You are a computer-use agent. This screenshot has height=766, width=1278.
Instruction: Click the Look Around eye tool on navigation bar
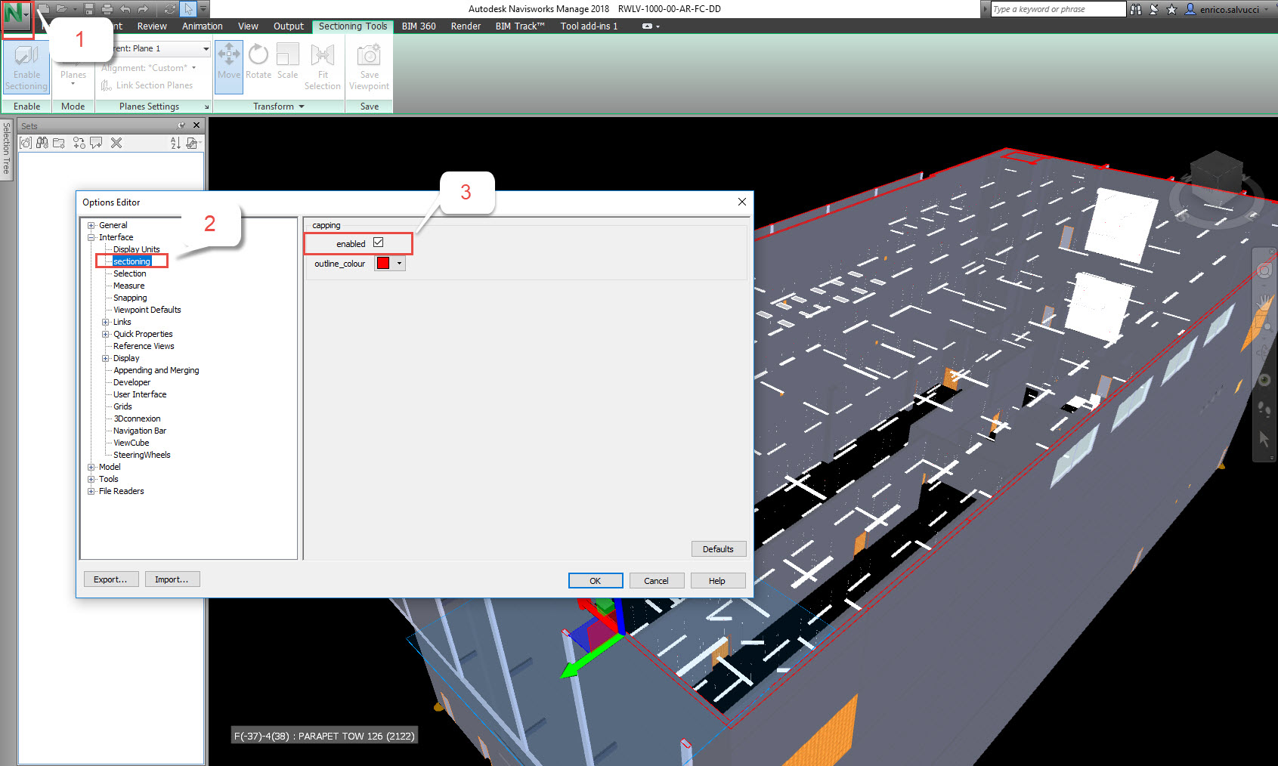click(x=1264, y=379)
